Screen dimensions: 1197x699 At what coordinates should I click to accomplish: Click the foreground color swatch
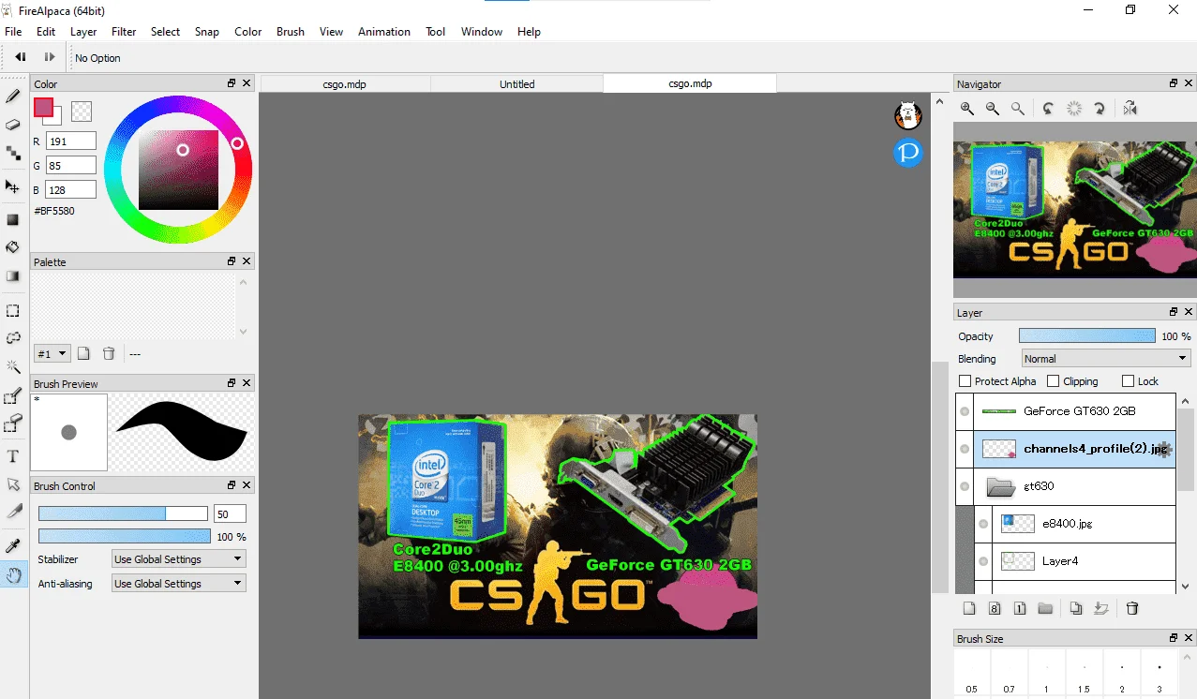click(43, 108)
